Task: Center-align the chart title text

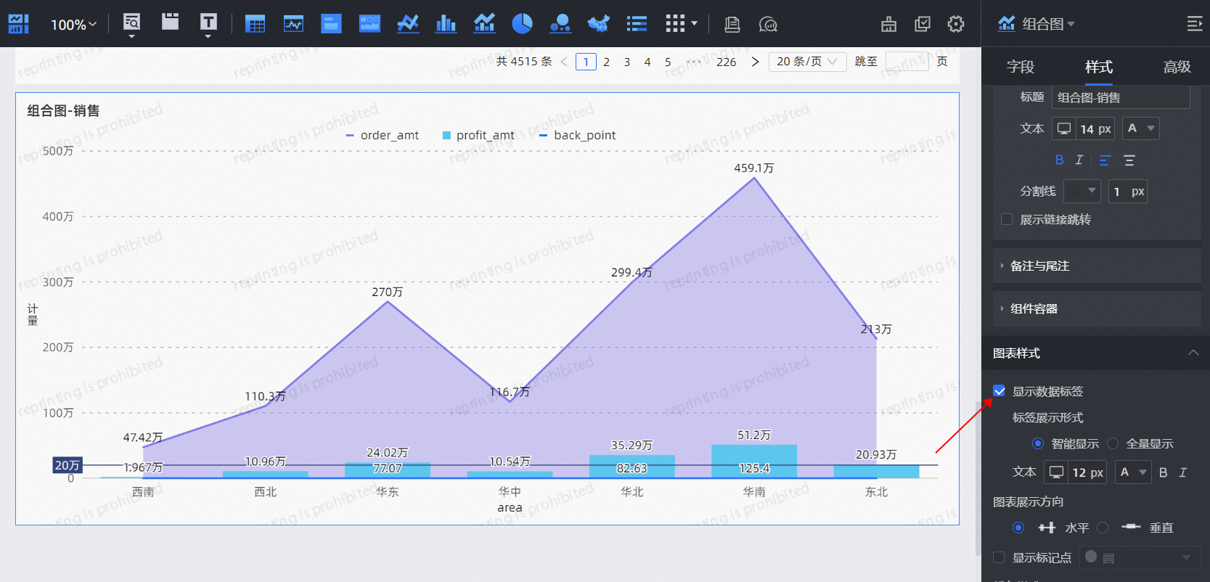Action: 1129,160
